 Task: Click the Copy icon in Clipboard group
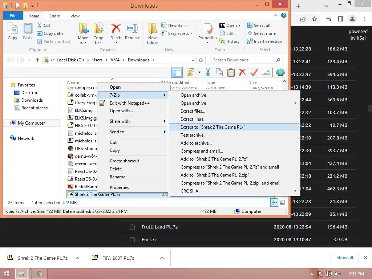point(12,31)
